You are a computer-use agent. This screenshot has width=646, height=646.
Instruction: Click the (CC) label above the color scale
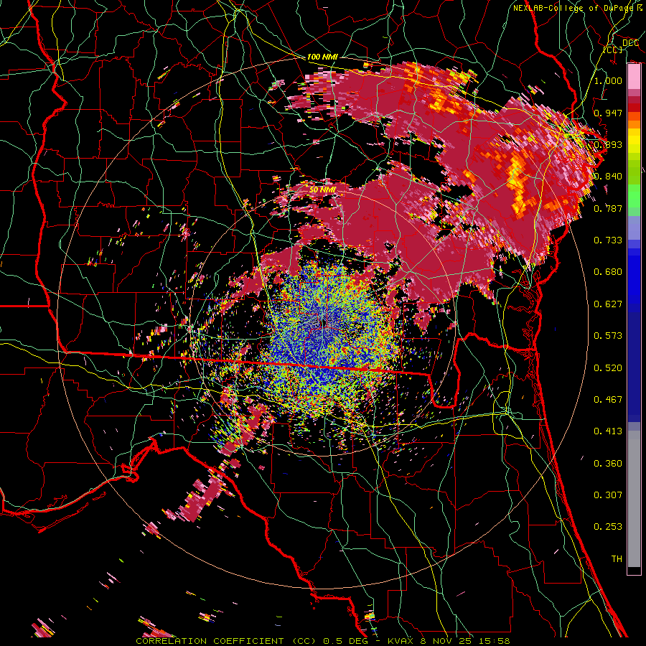(x=613, y=50)
